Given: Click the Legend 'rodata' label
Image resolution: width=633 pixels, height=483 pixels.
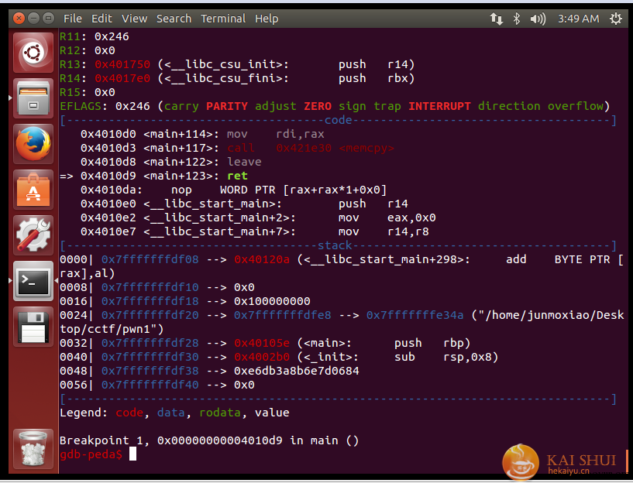Looking at the screenshot, I should (x=219, y=413).
